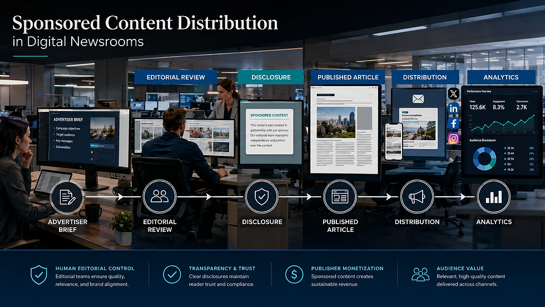Click the 55+ audience legend row

click(x=519, y=164)
